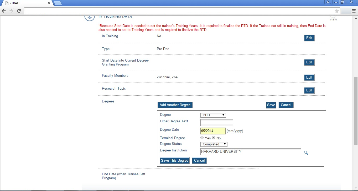The height and width of the screenshot is (191, 358).
Task: Click the Chrome user profile icon
Action: pyautogui.click(x=328, y=2)
